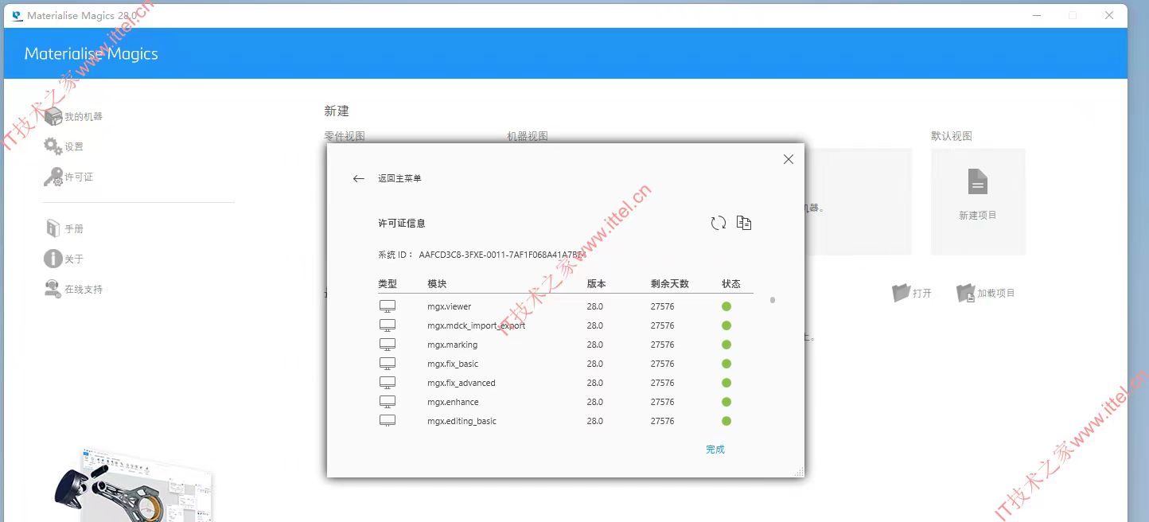
Task: Click the 模块 column header
Action: click(x=437, y=284)
